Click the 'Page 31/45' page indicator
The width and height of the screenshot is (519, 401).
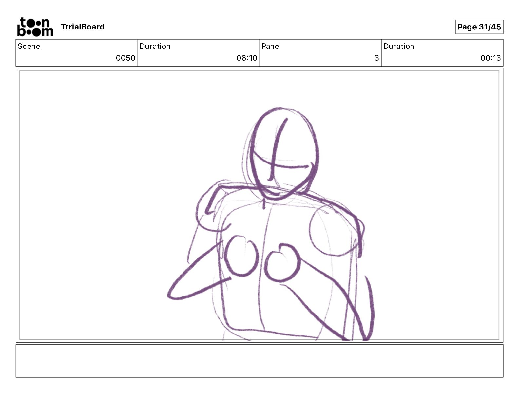point(479,27)
